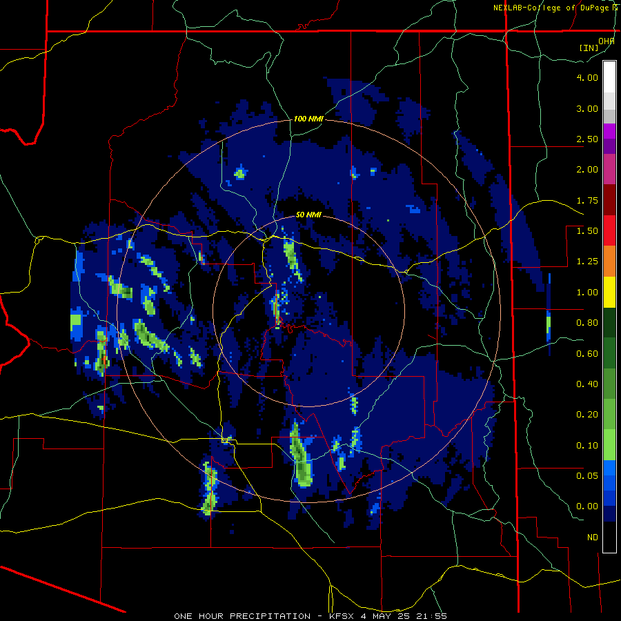Select the light green 0.10 legend swatch
Image resolution: width=621 pixels, height=621 pixels.
point(609,445)
